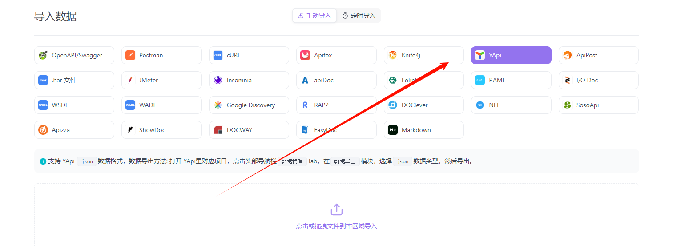
Task: Choose the 'Knife4j' format label
Action: click(411, 55)
